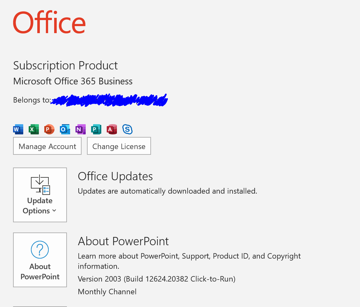Click the Microsoft Office 365 Business text
Viewport: 360px width, 307px height.
pos(73,81)
